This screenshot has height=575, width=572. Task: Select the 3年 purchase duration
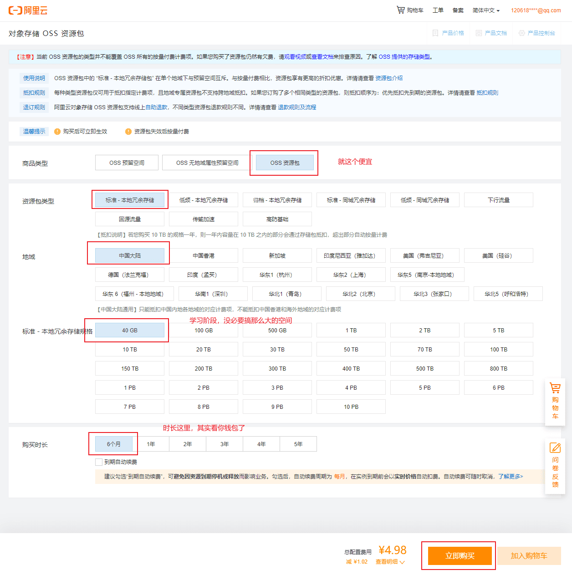(225, 444)
